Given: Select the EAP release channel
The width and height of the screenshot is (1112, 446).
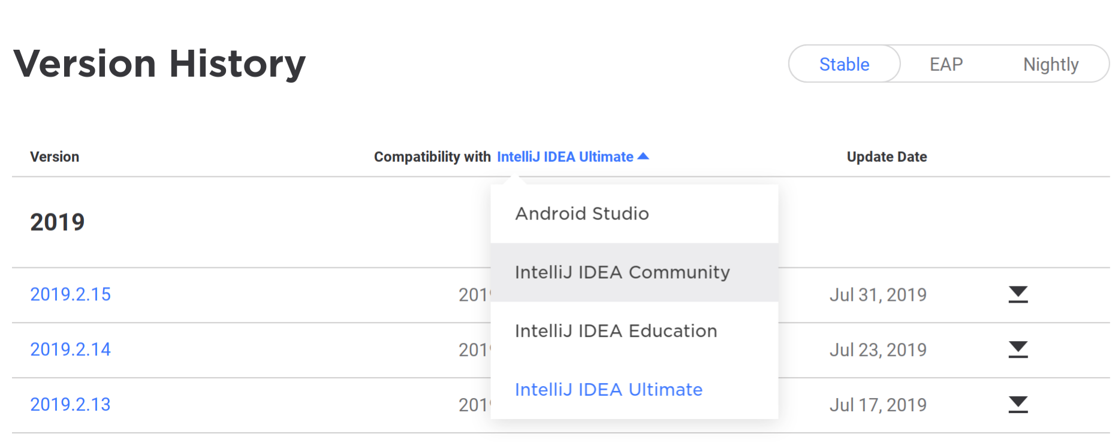Looking at the screenshot, I should pos(946,64).
